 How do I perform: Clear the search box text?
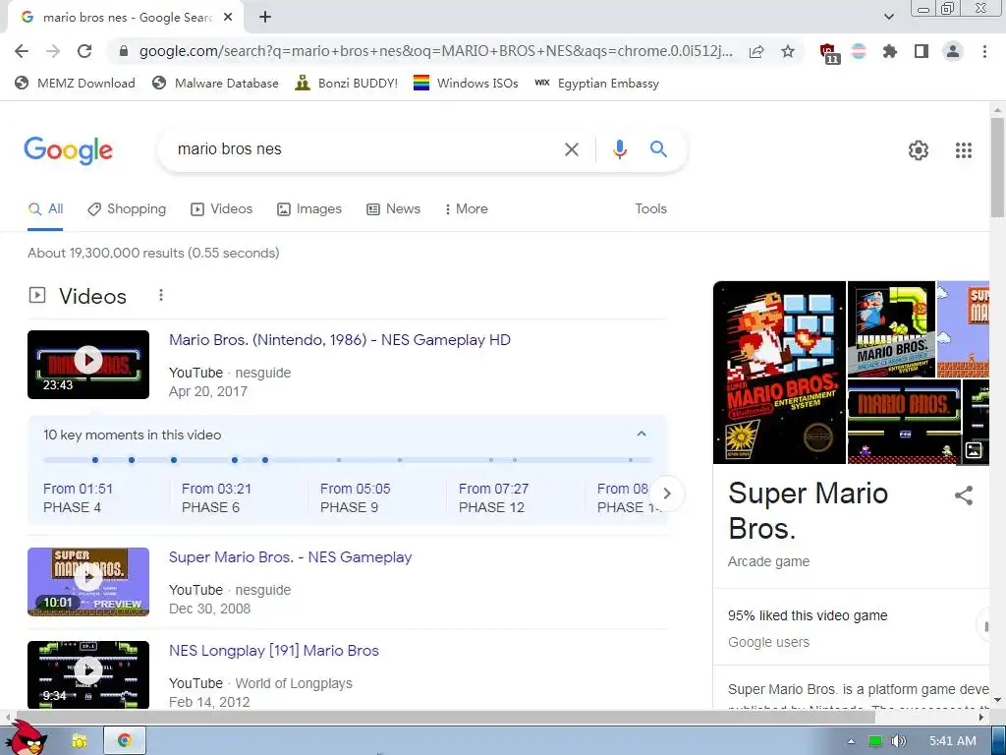tap(571, 149)
